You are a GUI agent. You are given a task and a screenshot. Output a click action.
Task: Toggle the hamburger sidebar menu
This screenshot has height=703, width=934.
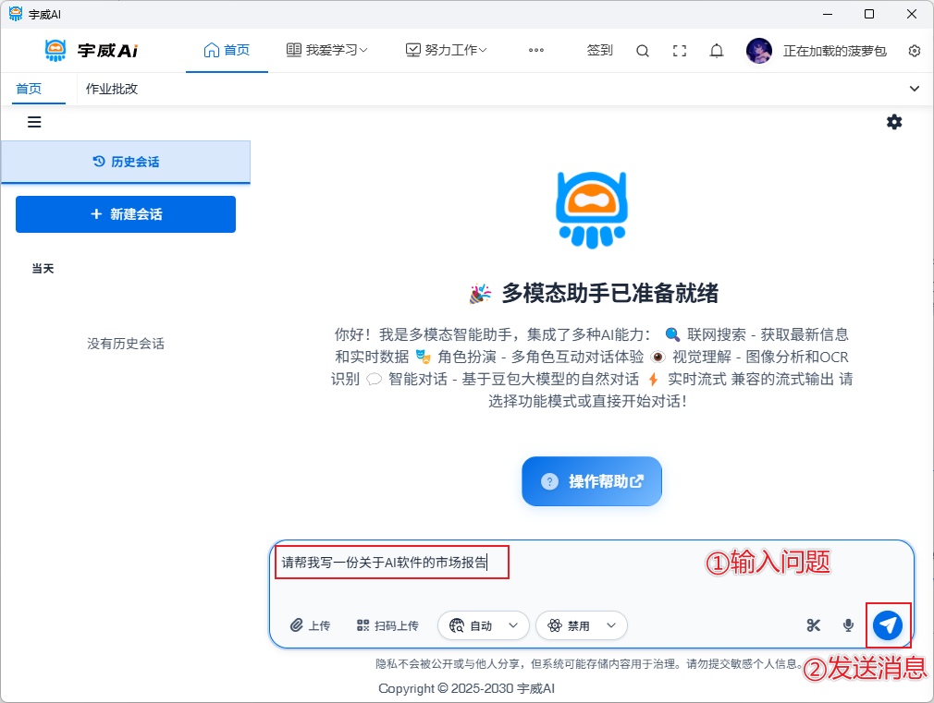(34, 122)
